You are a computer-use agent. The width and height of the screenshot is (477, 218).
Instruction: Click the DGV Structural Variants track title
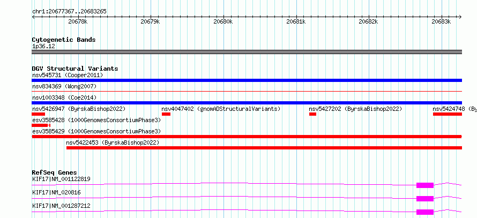tap(75, 69)
